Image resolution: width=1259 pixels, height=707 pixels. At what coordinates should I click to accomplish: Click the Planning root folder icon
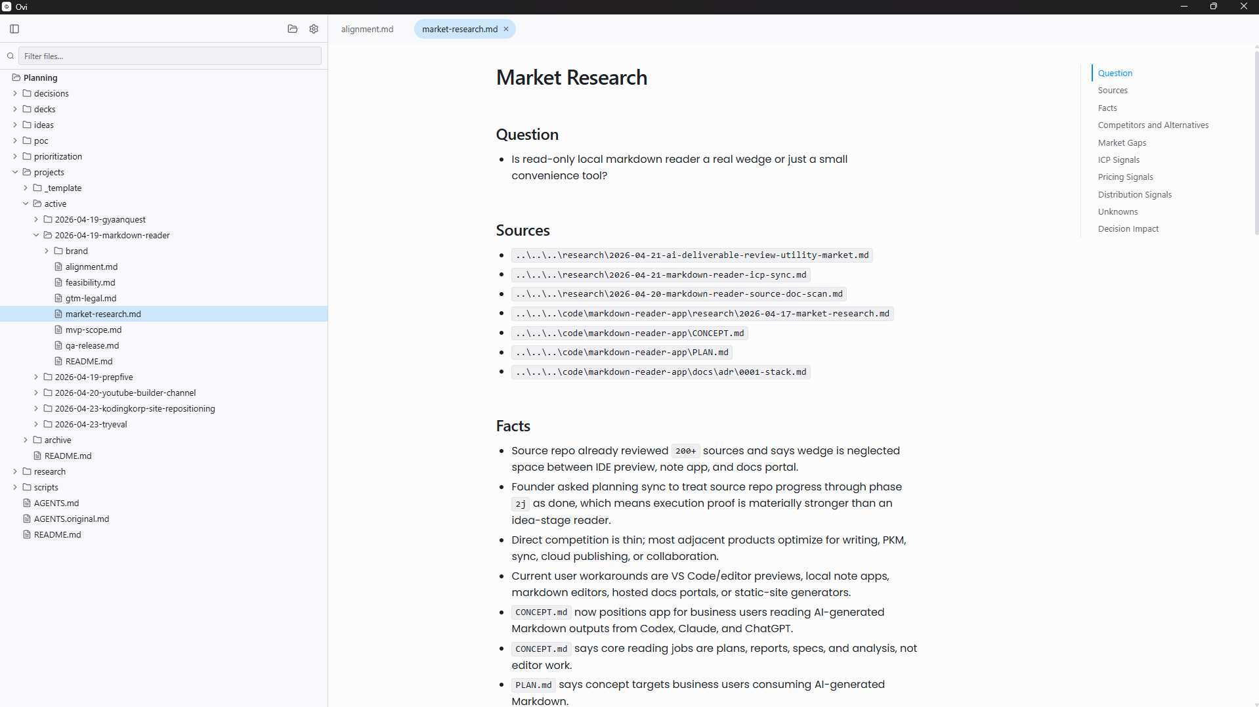click(x=16, y=77)
